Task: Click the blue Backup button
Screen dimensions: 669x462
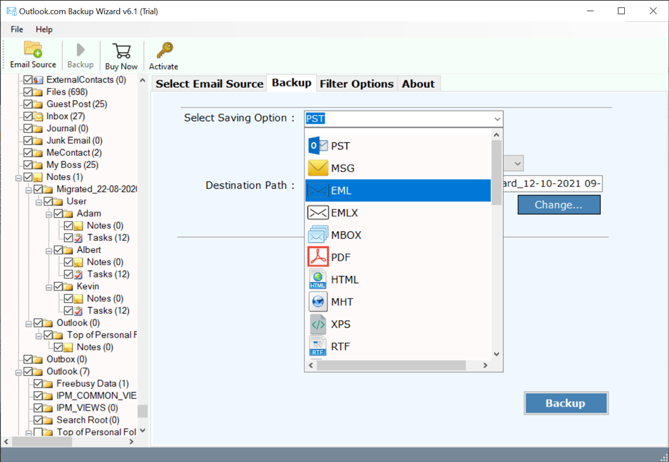Action: coord(566,403)
